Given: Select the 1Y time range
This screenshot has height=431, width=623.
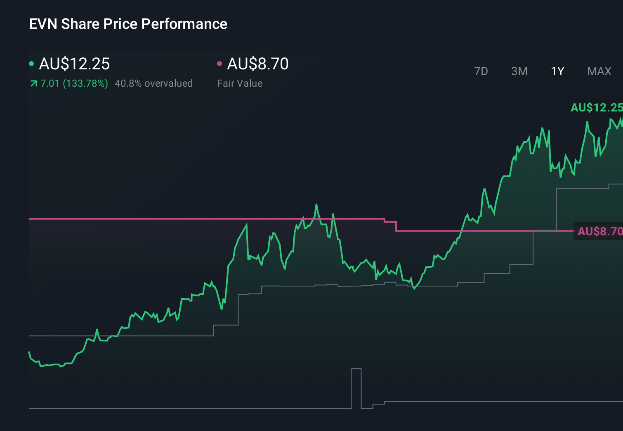Looking at the screenshot, I should click(557, 71).
